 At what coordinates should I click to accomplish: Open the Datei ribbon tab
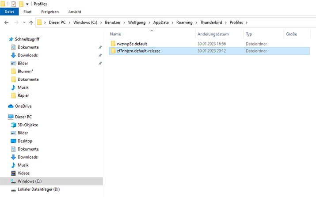pyautogui.click(x=9, y=11)
